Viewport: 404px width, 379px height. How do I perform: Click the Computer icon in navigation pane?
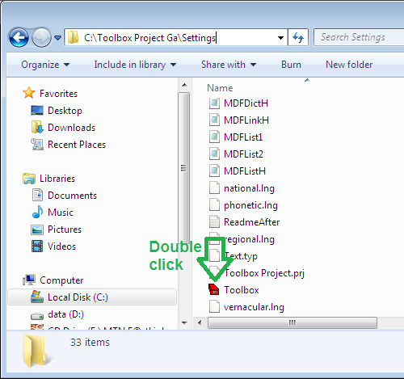29,280
